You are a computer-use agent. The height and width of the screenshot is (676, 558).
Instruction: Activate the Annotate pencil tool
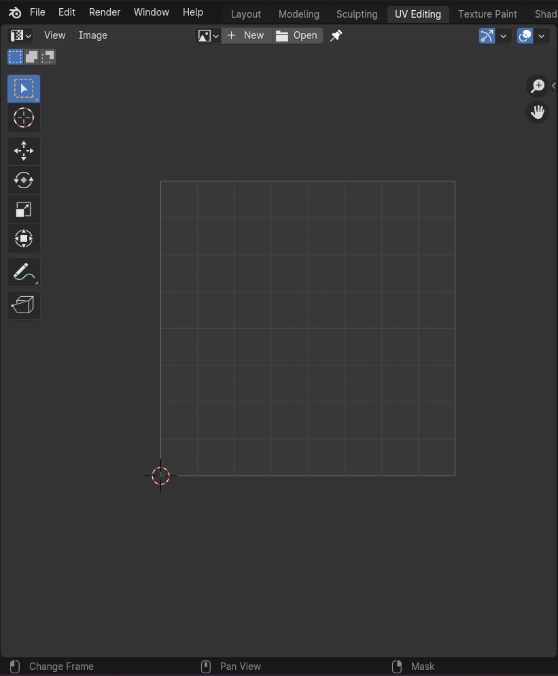24,272
